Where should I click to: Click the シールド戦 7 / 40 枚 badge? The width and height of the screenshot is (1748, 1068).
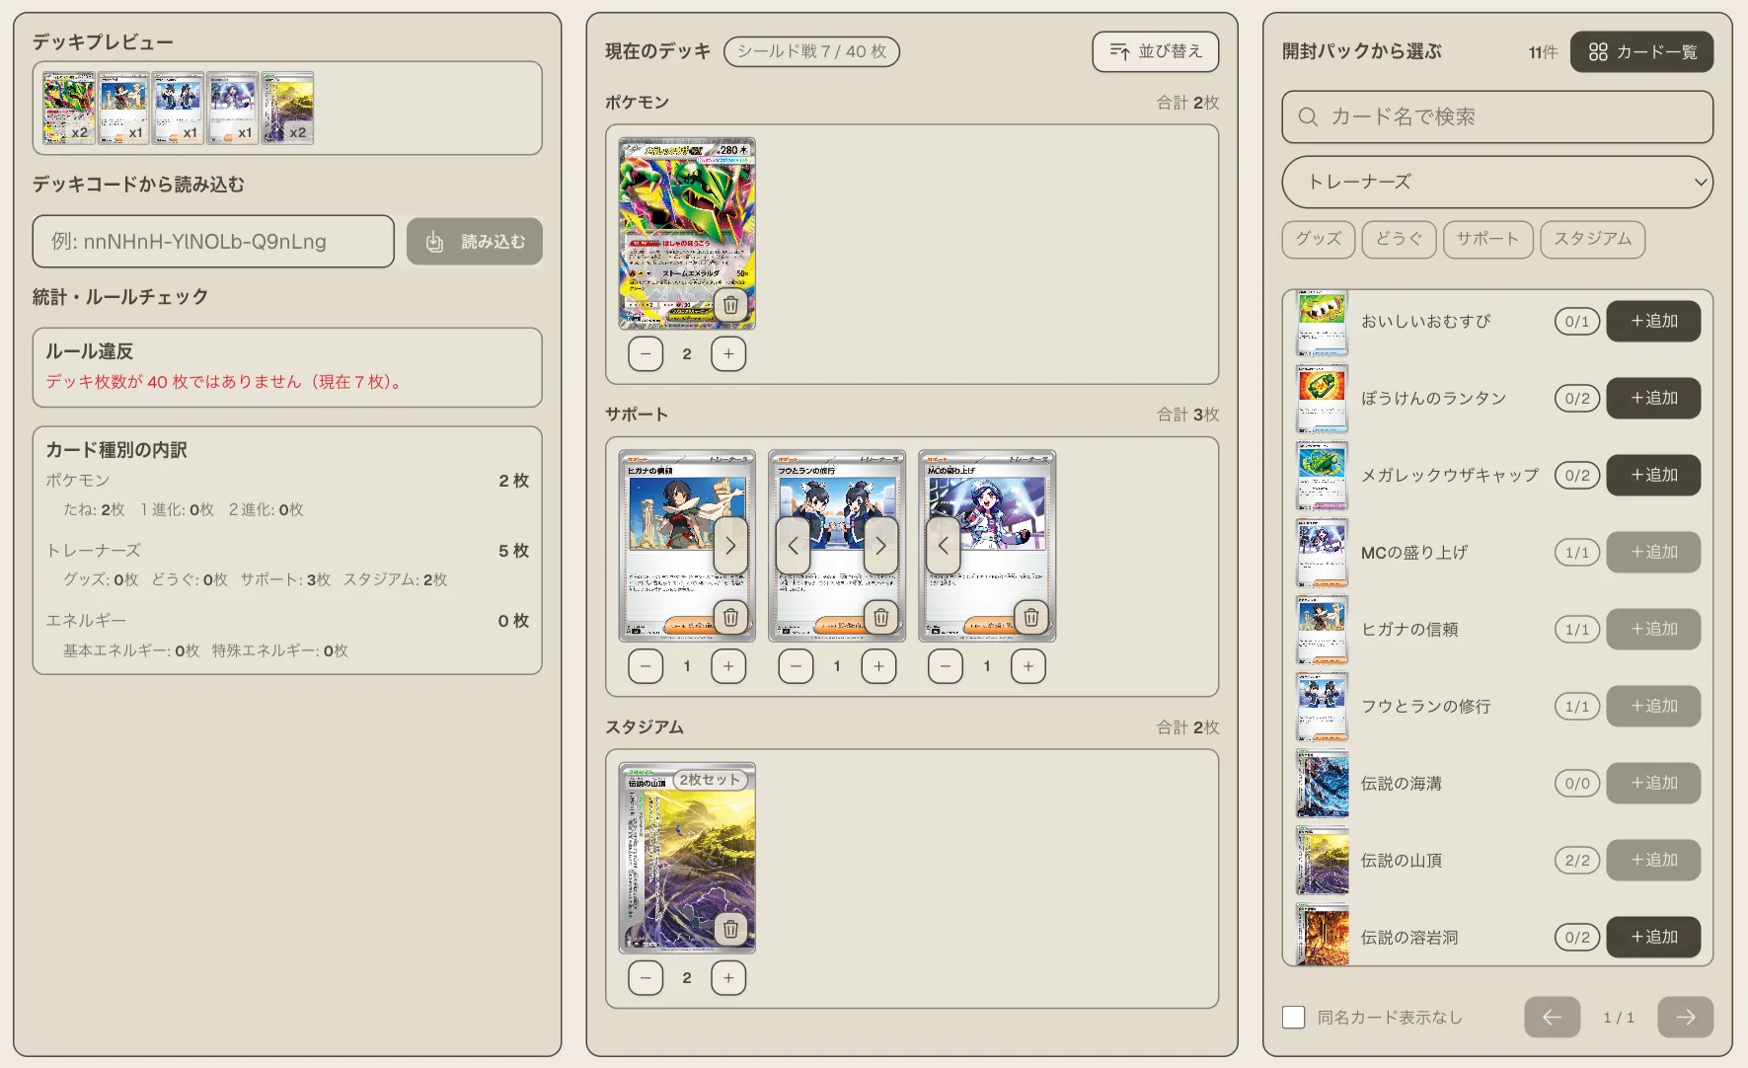(811, 51)
